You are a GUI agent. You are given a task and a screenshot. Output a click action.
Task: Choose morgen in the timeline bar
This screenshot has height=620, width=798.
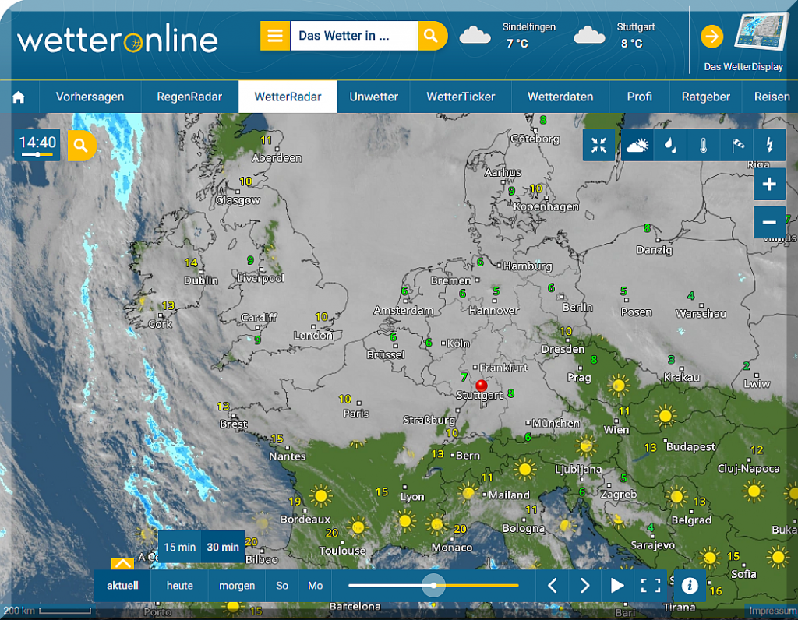point(237,586)
